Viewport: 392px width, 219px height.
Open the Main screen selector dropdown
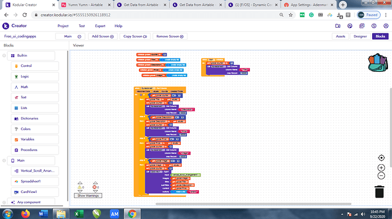[70, 36]
